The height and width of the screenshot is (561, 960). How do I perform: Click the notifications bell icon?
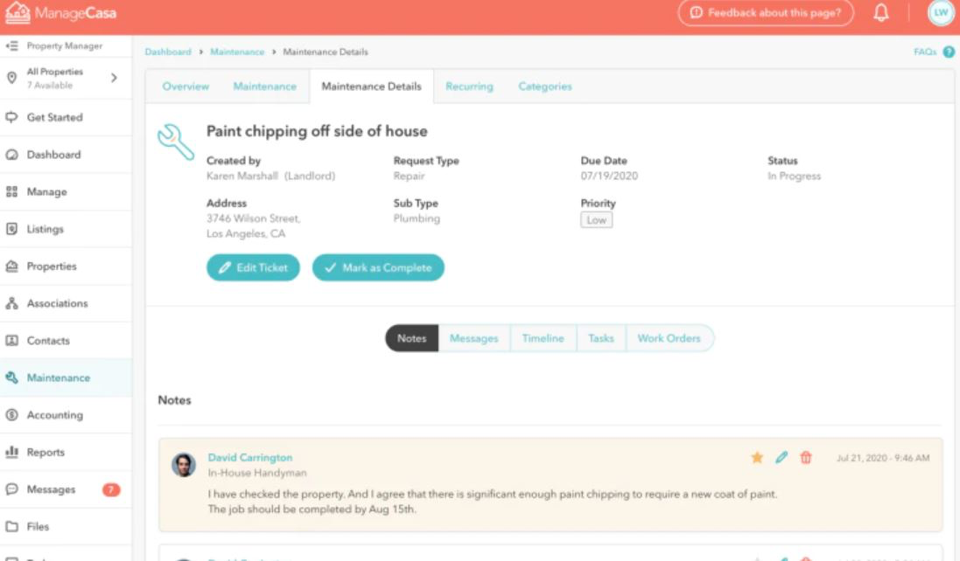(x=881, y=12)
